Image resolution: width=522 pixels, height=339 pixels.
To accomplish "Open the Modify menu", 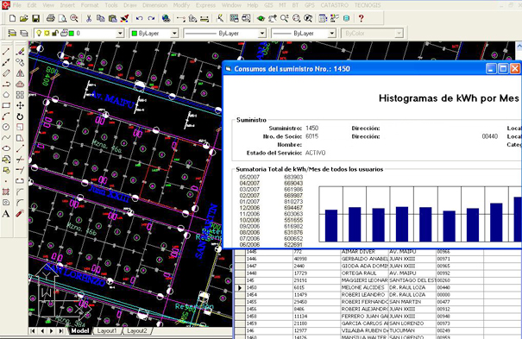I will 181,5.
